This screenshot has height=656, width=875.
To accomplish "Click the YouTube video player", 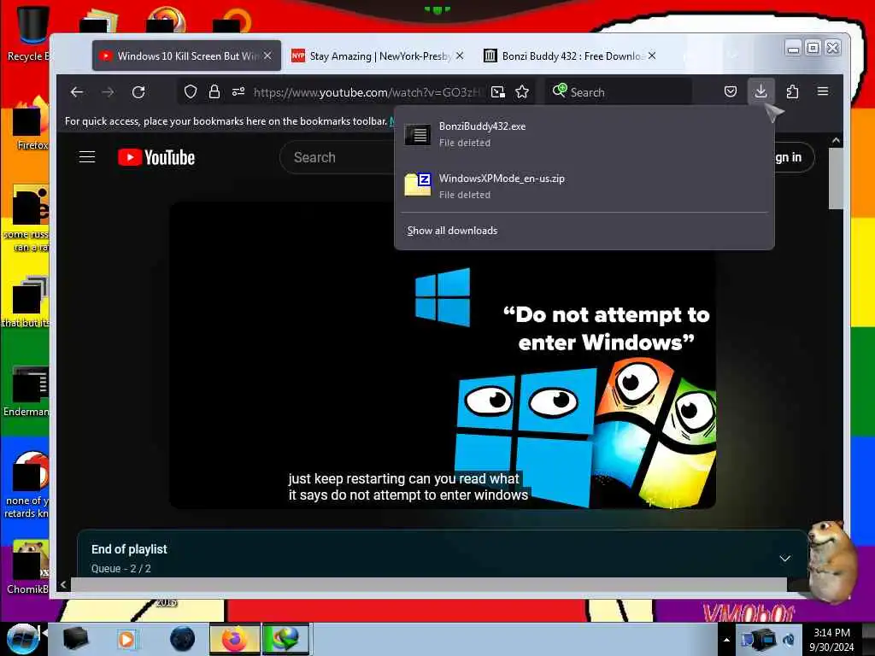I will 442,354.
